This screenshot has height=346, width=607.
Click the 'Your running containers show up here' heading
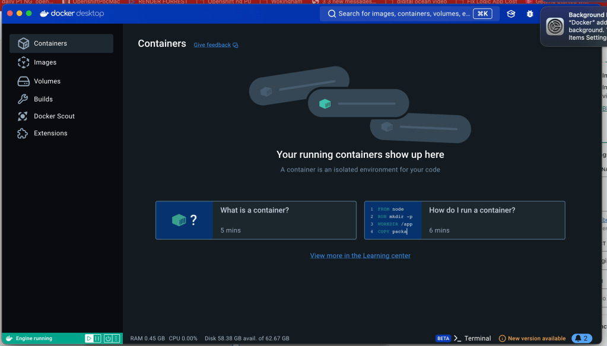(x=360, y=154)
